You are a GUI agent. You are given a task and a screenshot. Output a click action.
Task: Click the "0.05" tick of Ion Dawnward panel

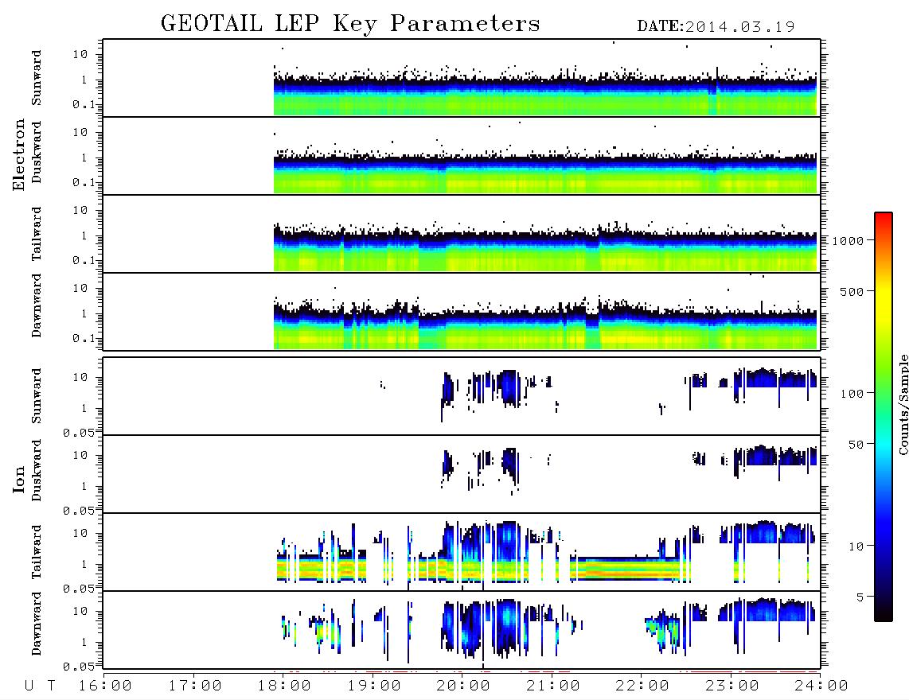click(x=78, y=667)
